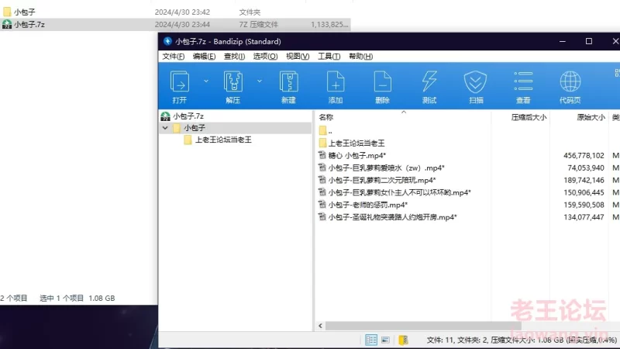Image resolution: width=620 pixels, height=349 pixels.
Task: Click the size value 134,077,447
Action: (x=584, y=217)
